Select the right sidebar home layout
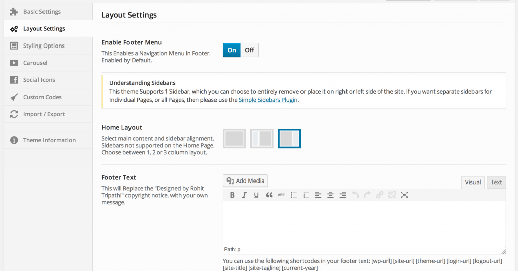This screenshot has height=271, width=518. (x=289, y=139)
